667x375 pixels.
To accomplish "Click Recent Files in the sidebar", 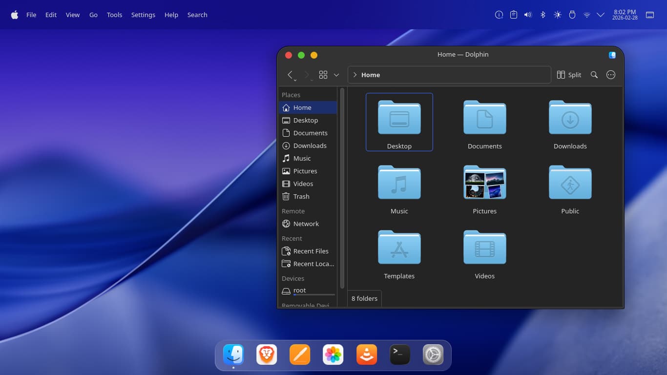I will coord(311,251).
